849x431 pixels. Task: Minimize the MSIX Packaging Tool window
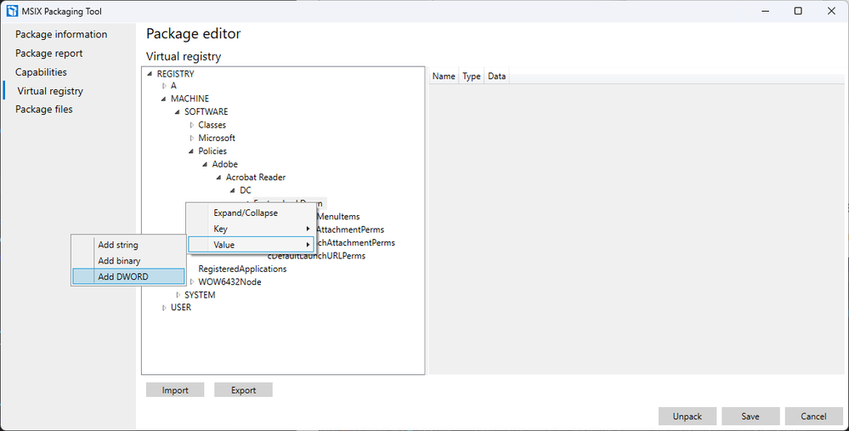(766, 11)
